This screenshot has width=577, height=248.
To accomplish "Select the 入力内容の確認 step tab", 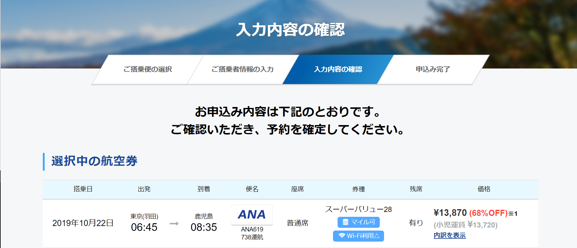I will (338, 69).
